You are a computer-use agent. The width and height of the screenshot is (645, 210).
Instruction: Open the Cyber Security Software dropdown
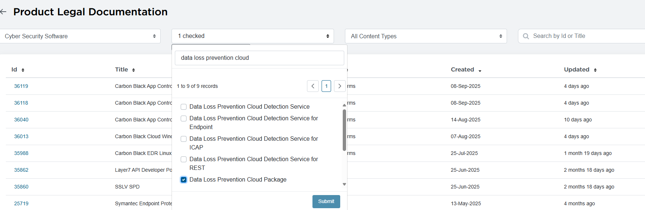[x=80, y=36]
